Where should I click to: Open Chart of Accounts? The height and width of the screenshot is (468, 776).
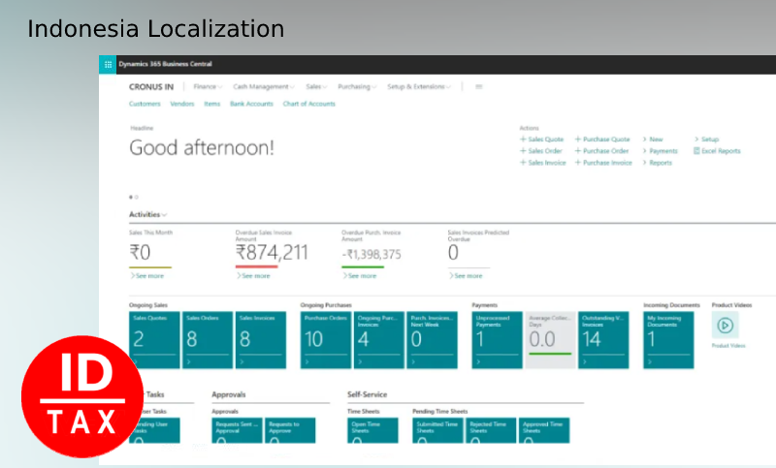[308, 104]
